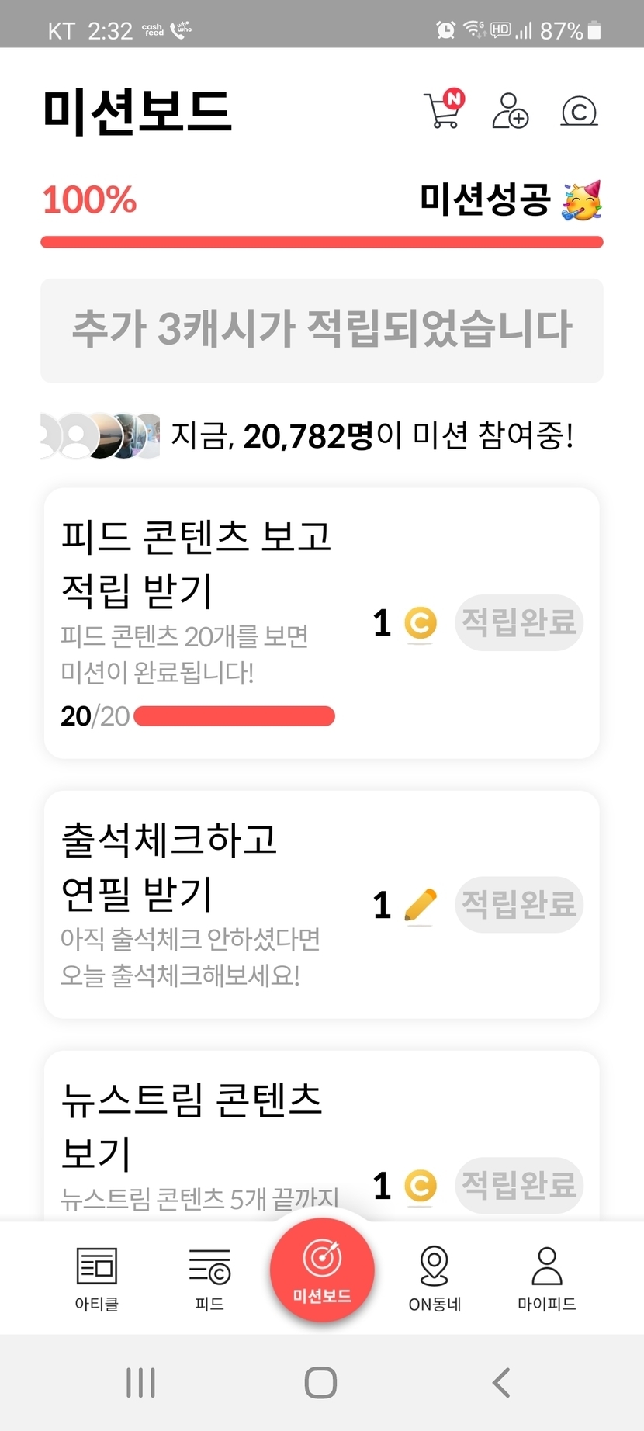Tap 적립완료 button for attendance check mission
Image resolution: width=644 pixels, height=1431 pixels.
pos(519,904)
